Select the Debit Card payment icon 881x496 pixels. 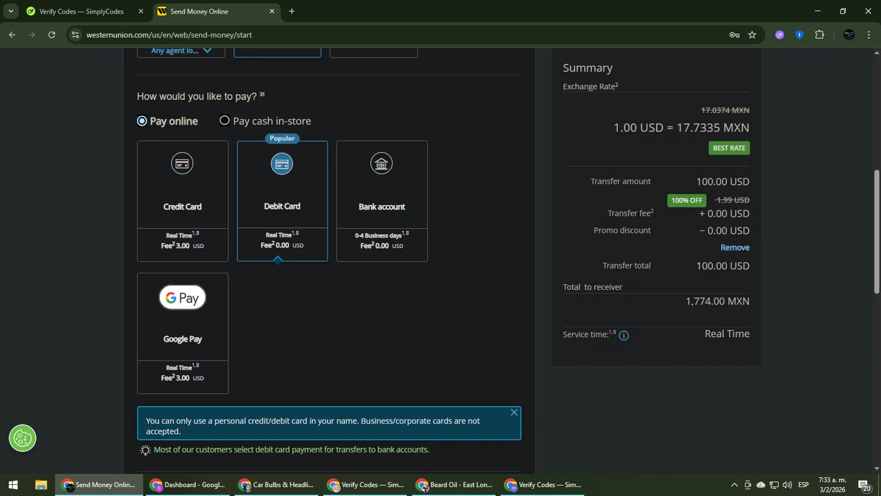(x=282, y=163)
